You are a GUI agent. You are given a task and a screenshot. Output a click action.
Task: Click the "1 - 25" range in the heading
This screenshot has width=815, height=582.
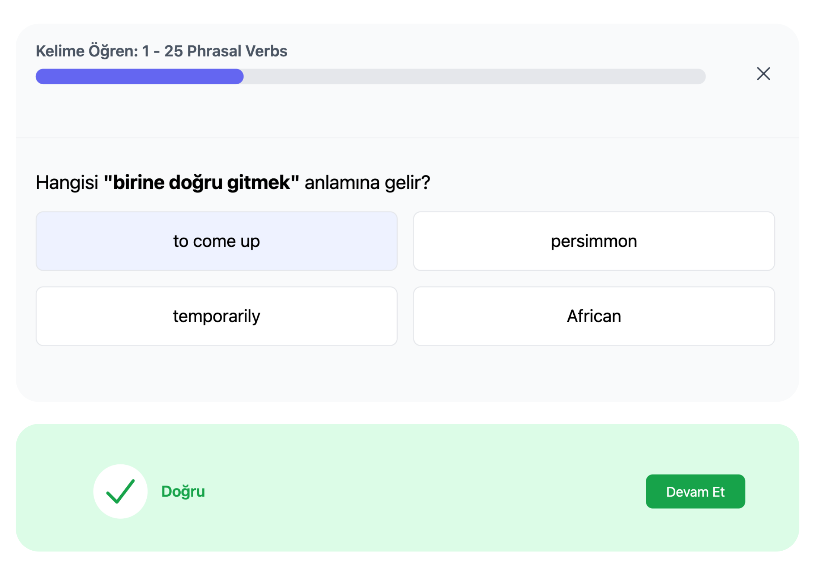tap(162, 51)
